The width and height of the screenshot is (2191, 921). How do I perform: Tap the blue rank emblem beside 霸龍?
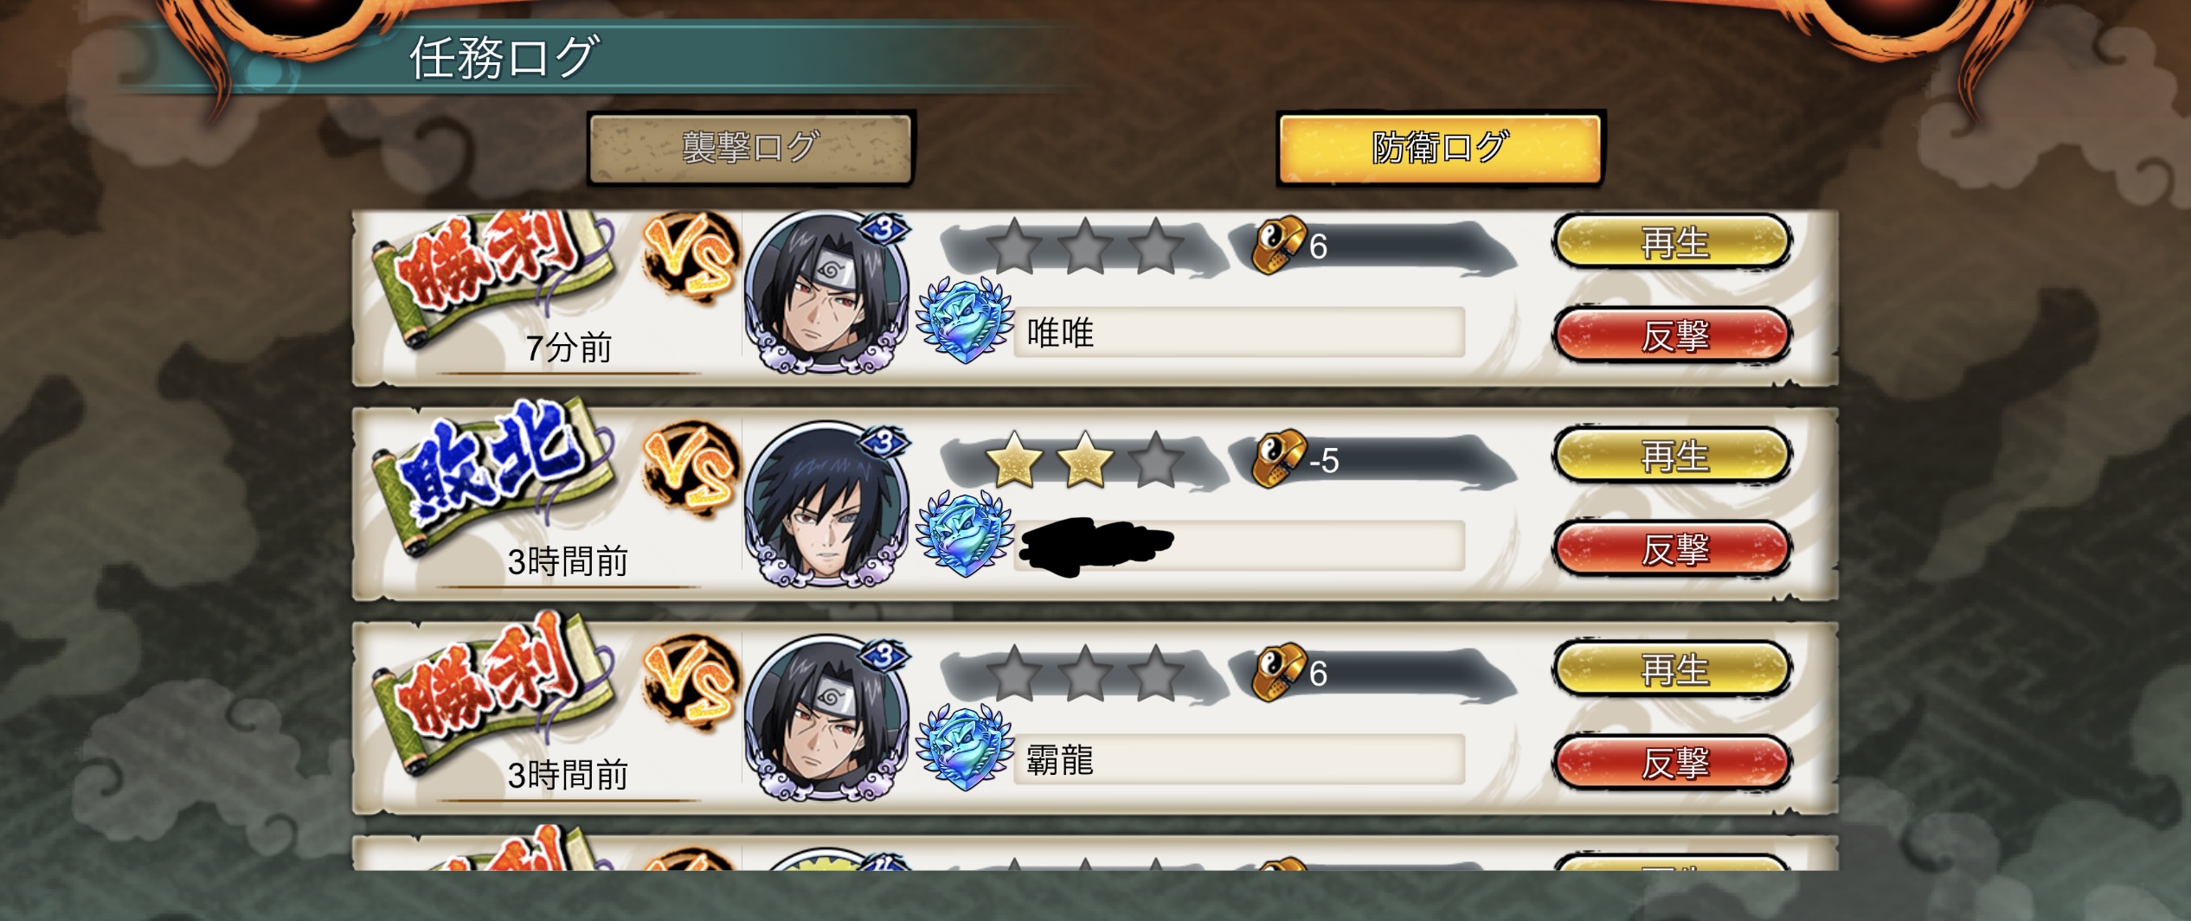[965, 747]
